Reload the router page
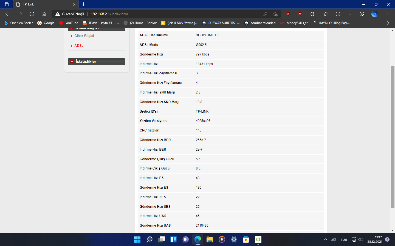This screenshot has height=246, width=395. [x=32, y=14]
